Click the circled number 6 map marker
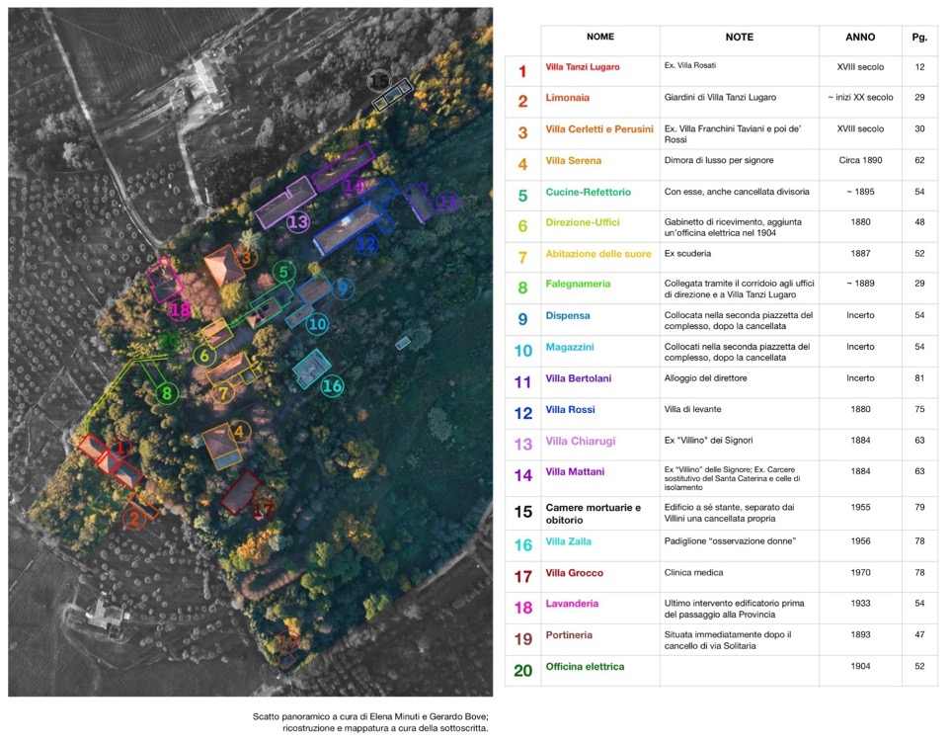This screenshot has width=952, height=743. coord(204,355)
